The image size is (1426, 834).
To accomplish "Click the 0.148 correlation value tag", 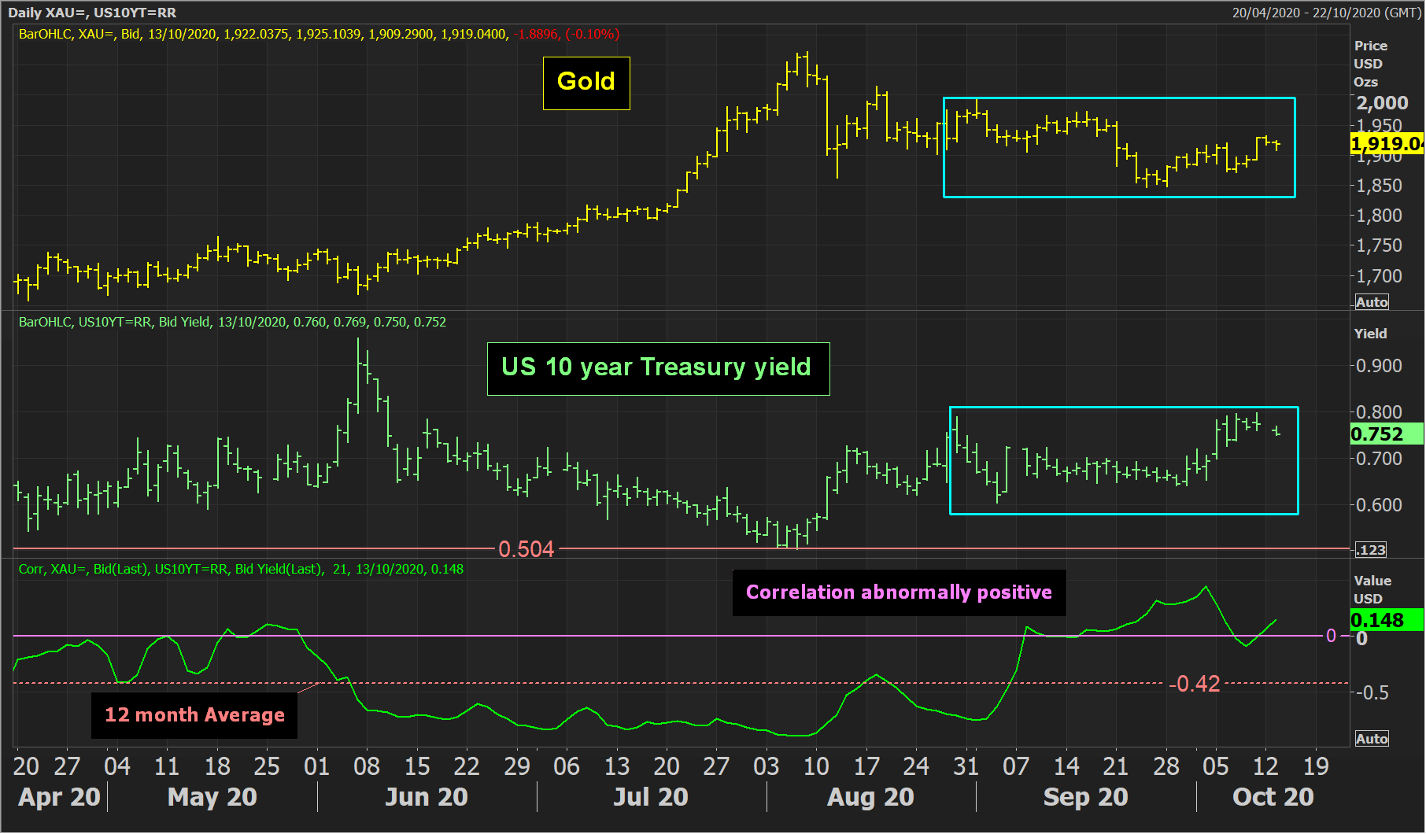I will [1386, 620].
